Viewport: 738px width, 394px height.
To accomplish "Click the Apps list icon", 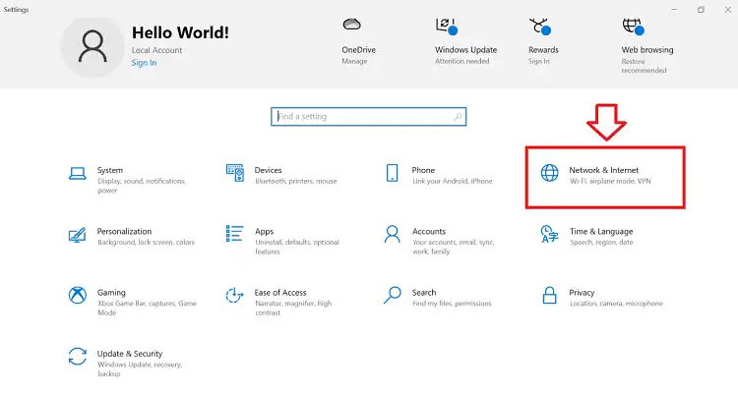I will click(235, 234).
